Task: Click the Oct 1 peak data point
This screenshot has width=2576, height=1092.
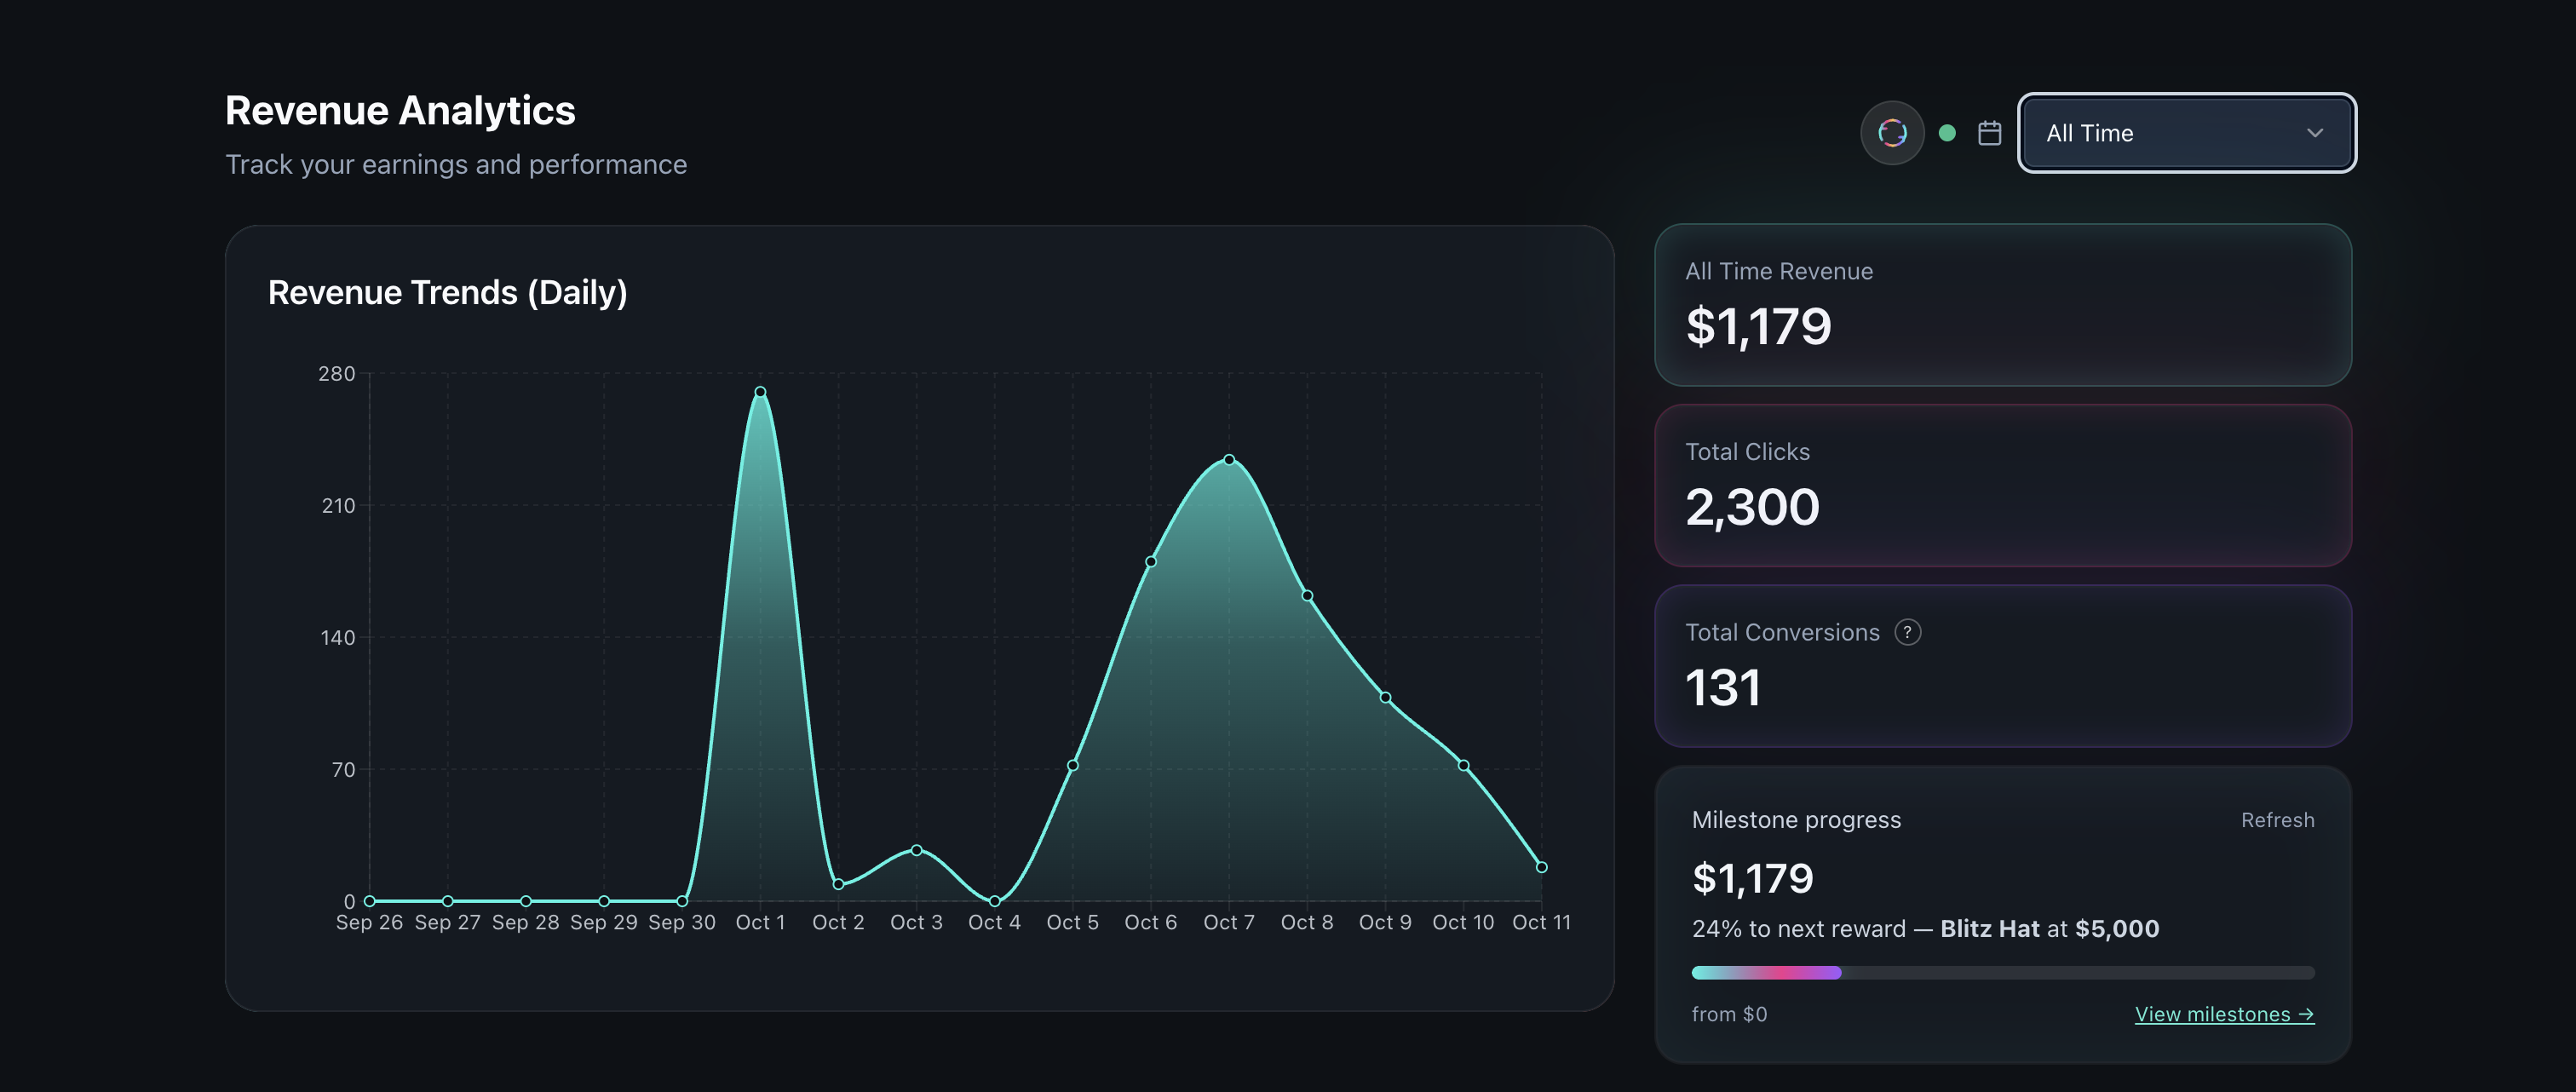Action: (x=760, y=392)
